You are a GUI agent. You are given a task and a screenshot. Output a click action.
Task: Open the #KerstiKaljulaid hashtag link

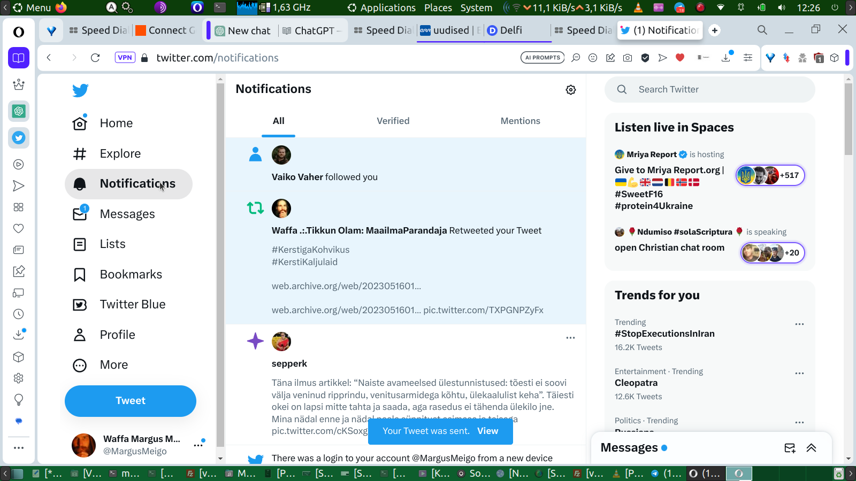tap(304, 262)
